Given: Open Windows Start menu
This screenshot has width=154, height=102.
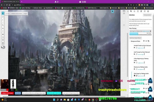Looking at the screenshot, I should click(x=54, y=100).
